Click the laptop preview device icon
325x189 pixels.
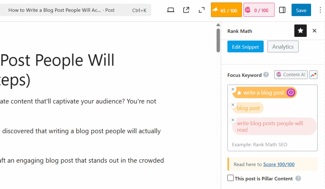pos(170,10)
